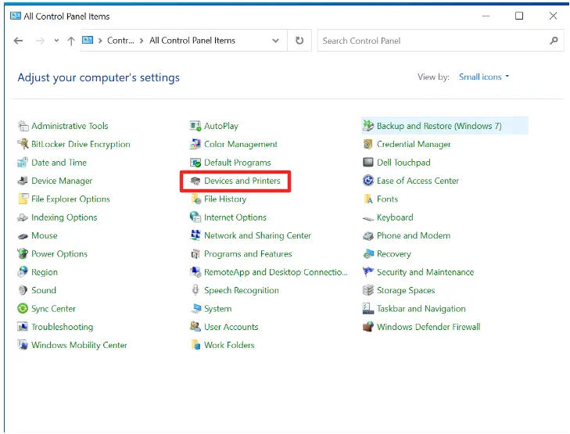Click the Security and Maintenance flag icon
The image size is (570, 434).
(368, 272)
